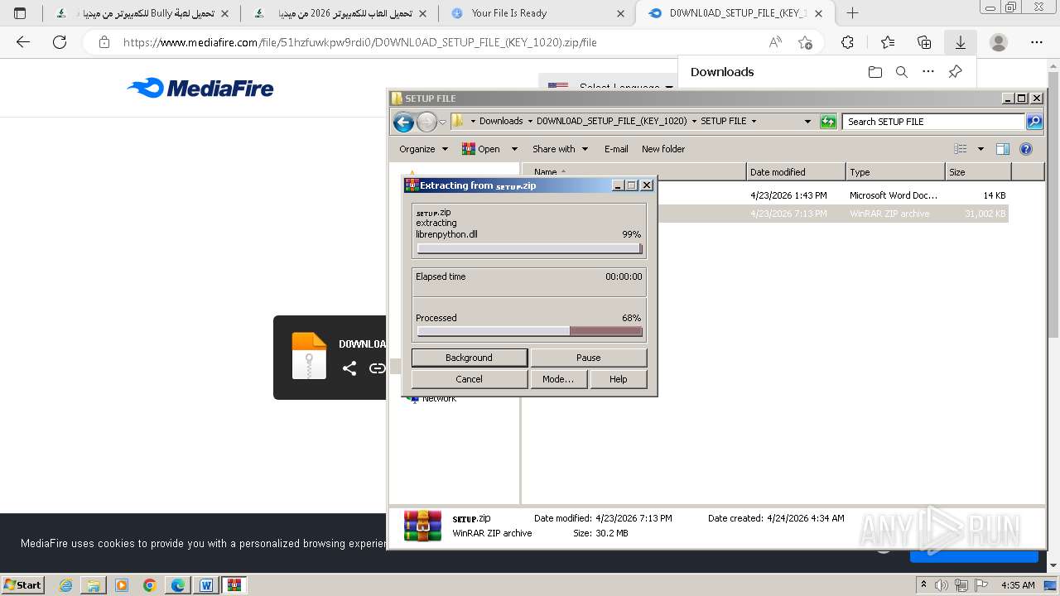Switch to the Bully game download tab
This screenshot has height=596, width=1060.
click(x=141, y=13)
